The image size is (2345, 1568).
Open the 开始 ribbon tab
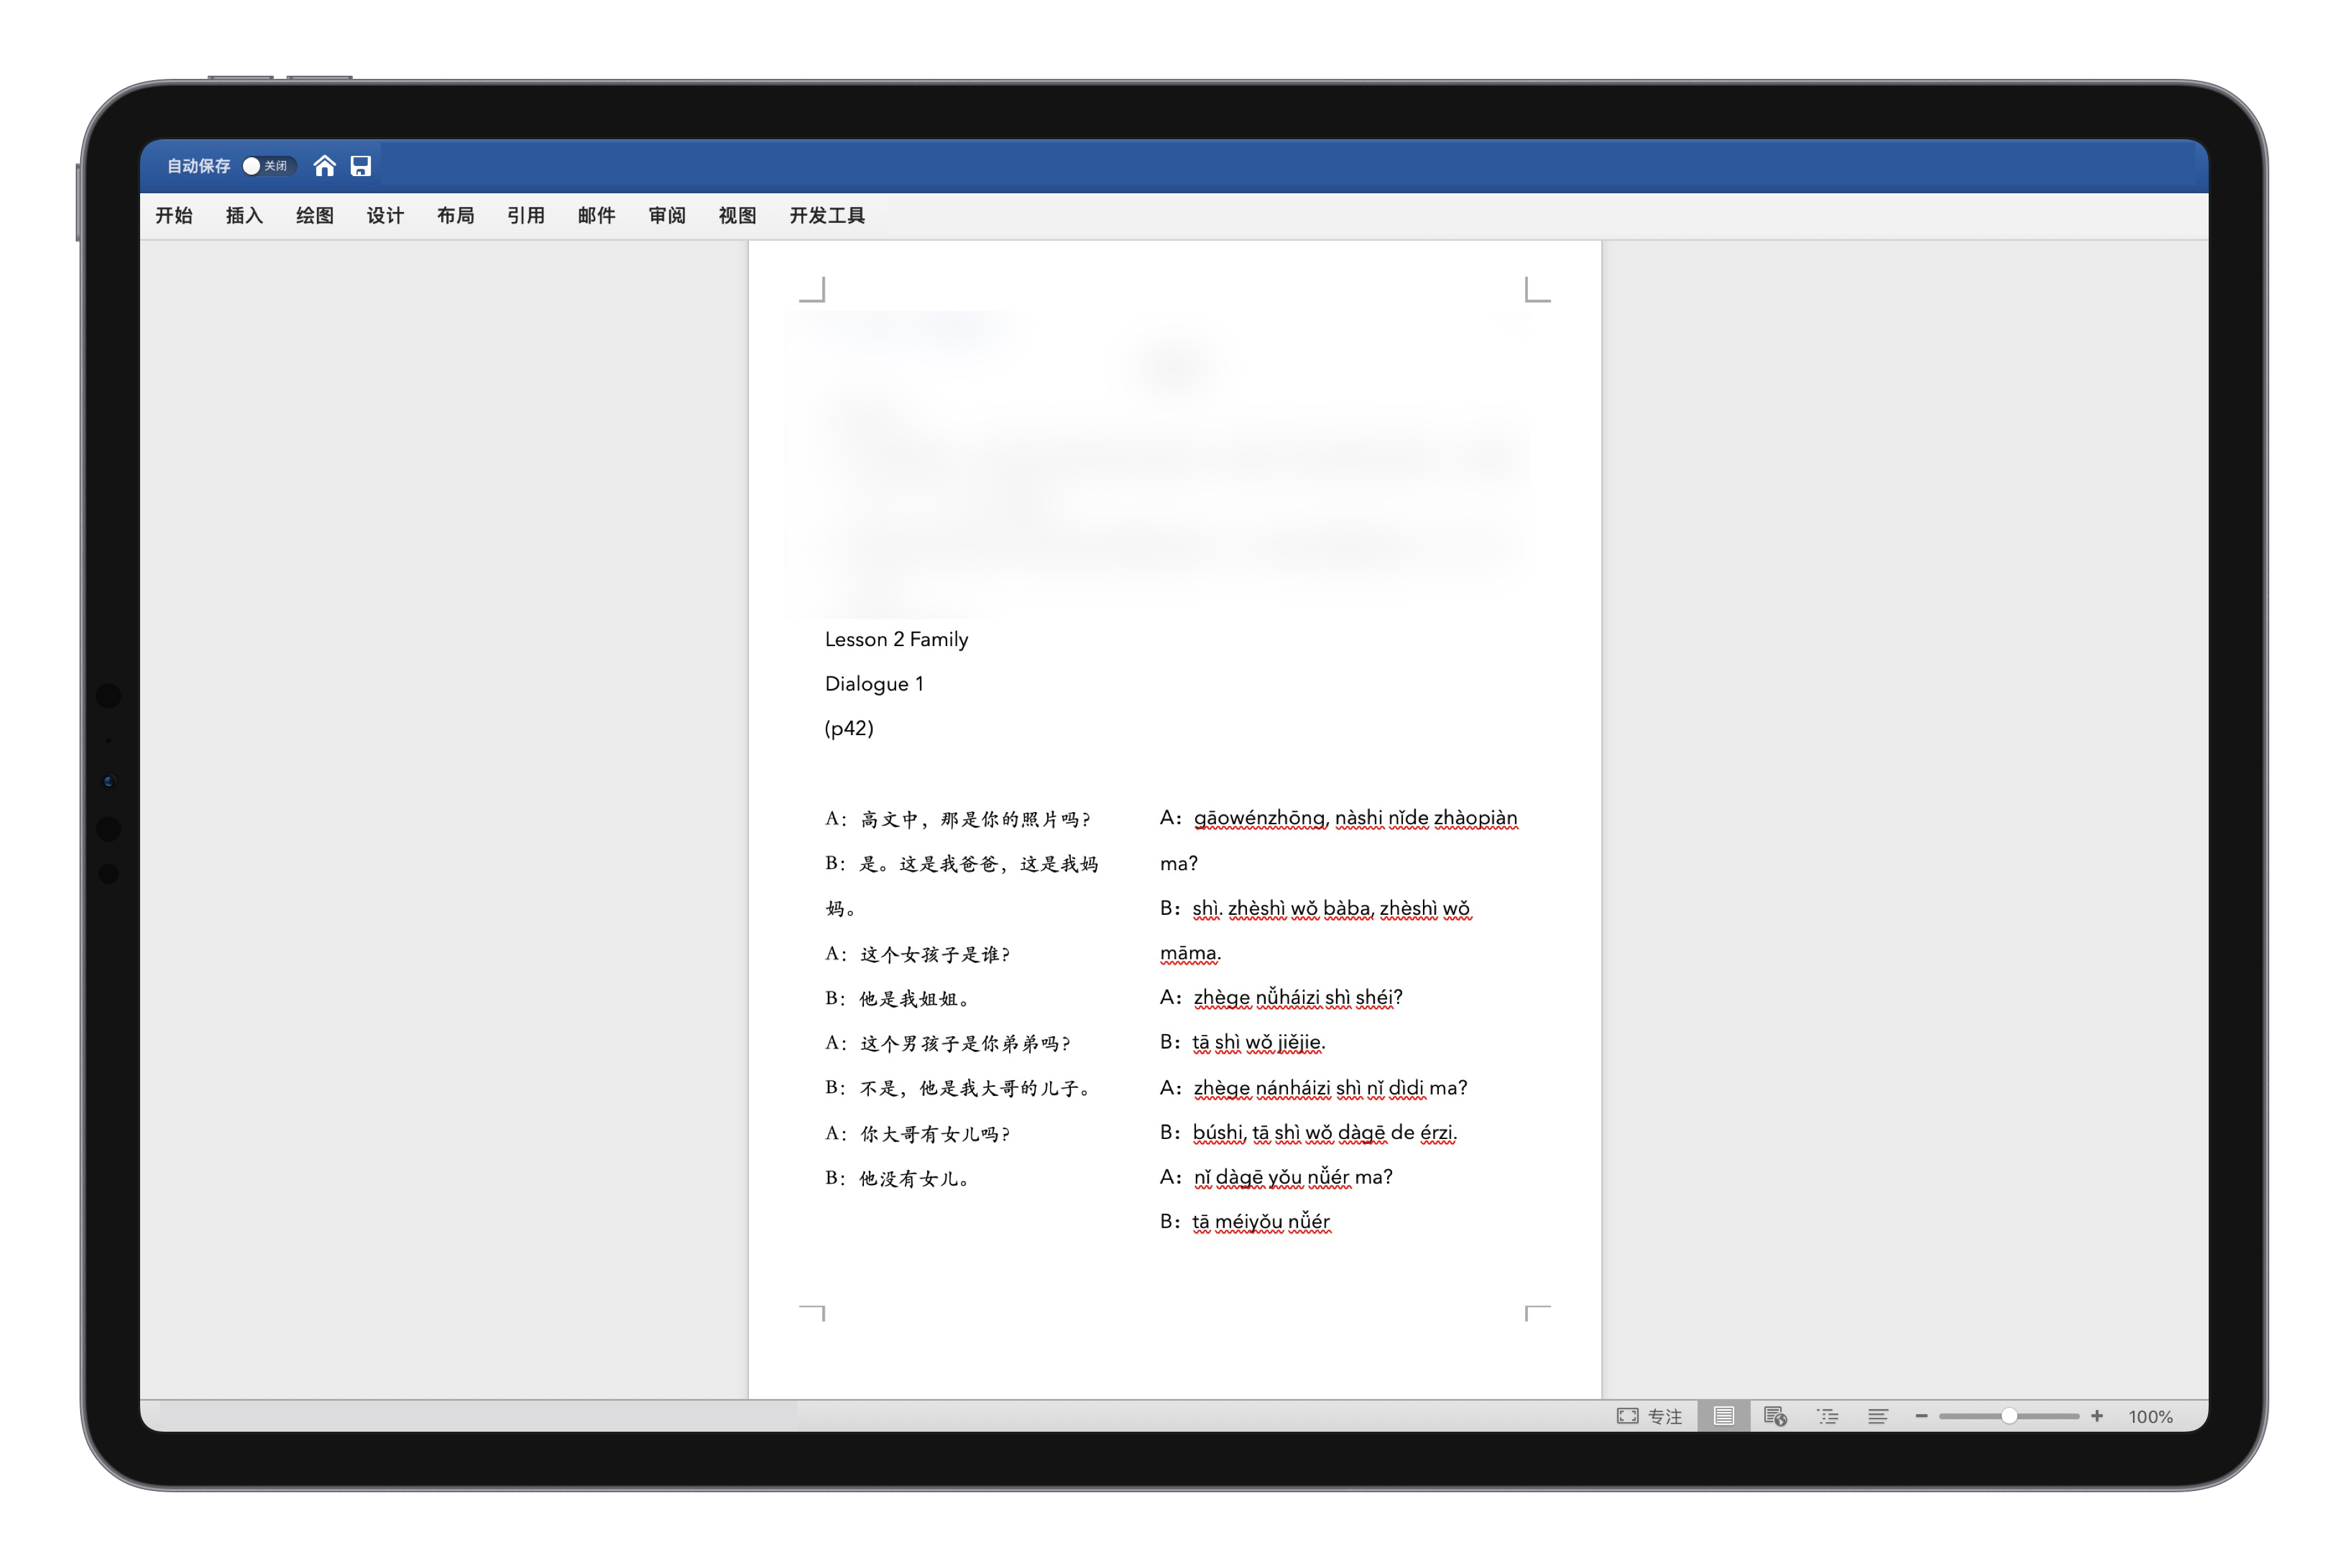click(x=174, y=216)
